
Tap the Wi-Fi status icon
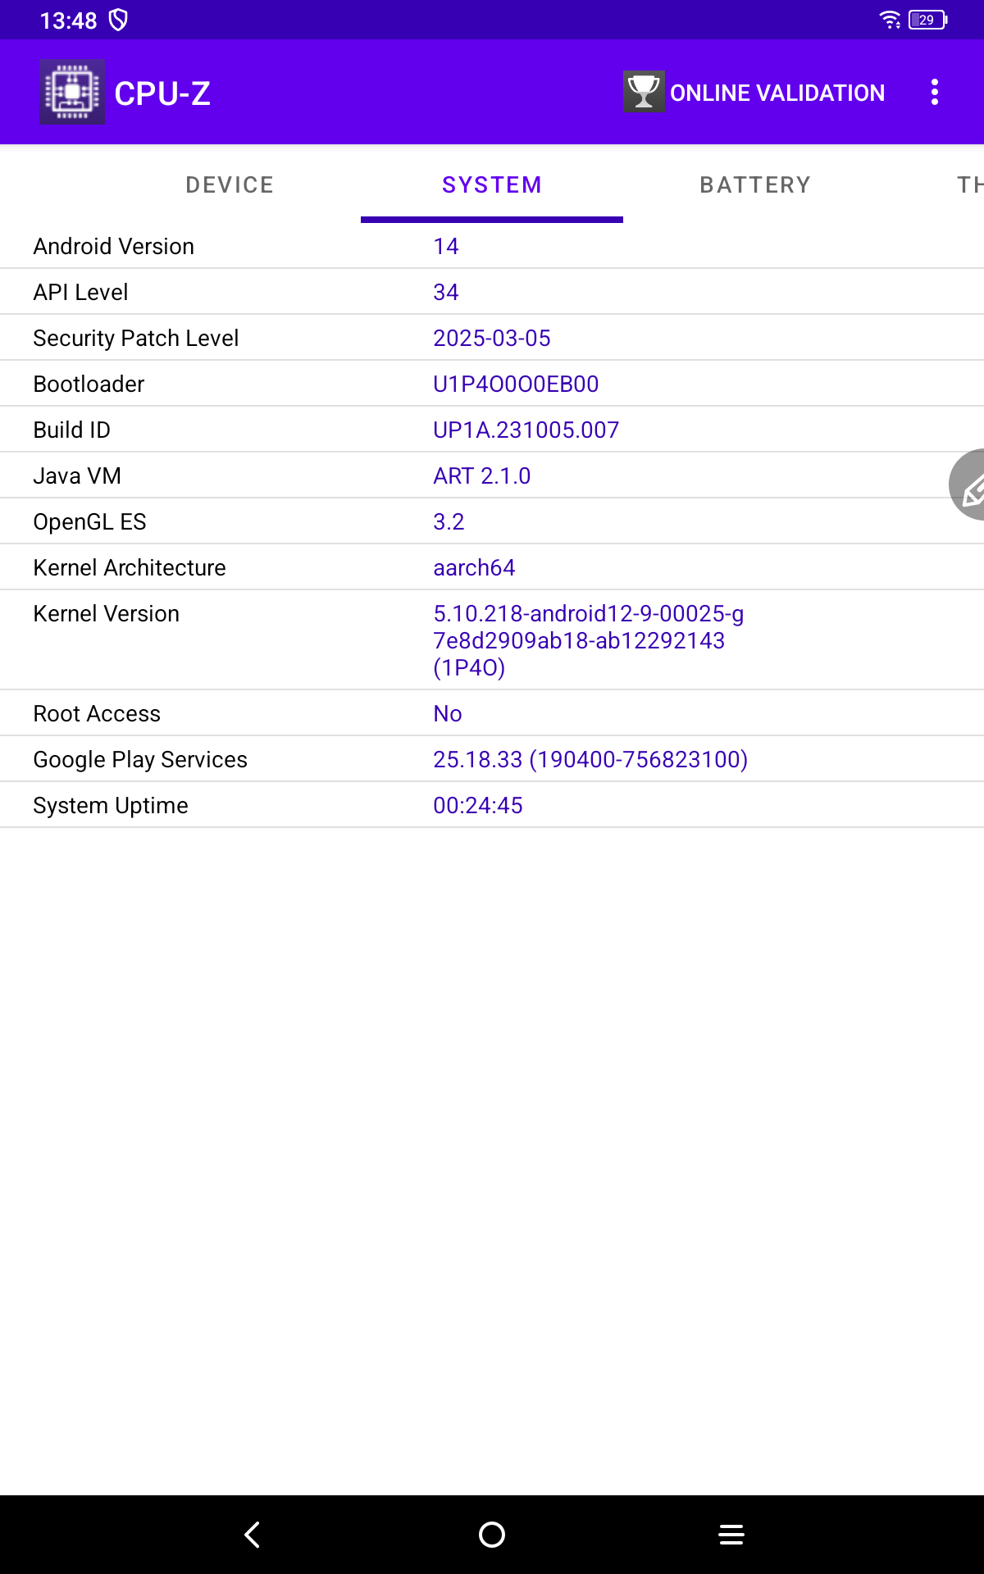[889, 20]
